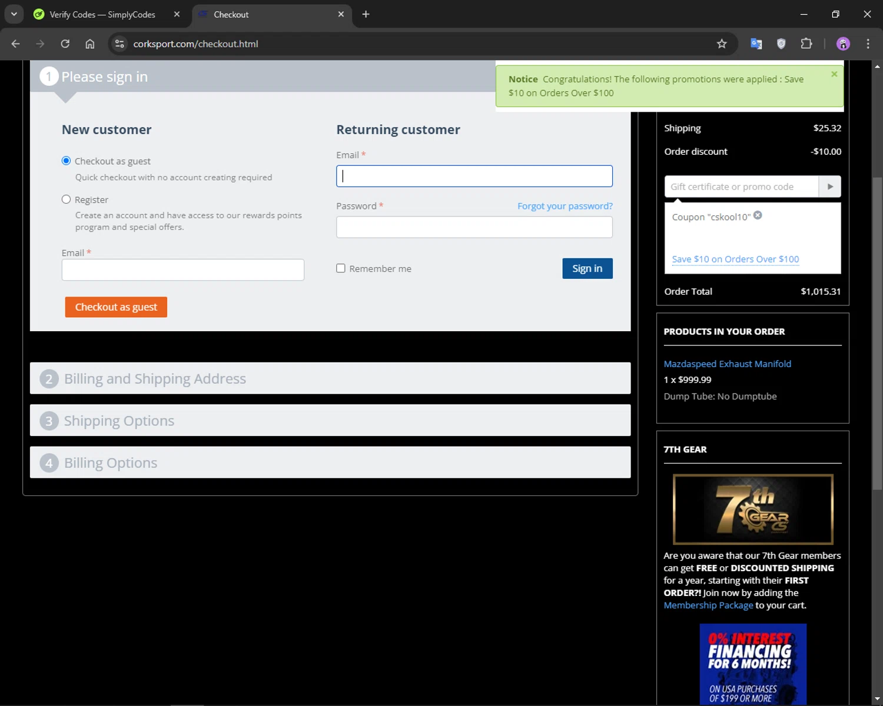Viewport: 883px width, 706px height.
Task: Expand the Billing and Shipping Address step
Action: [x=330, y=378]
